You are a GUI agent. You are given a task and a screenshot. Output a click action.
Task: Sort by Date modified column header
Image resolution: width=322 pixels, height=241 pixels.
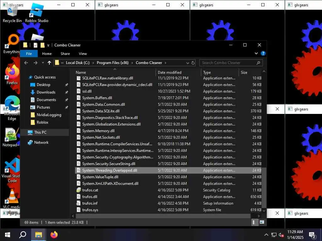178,72
